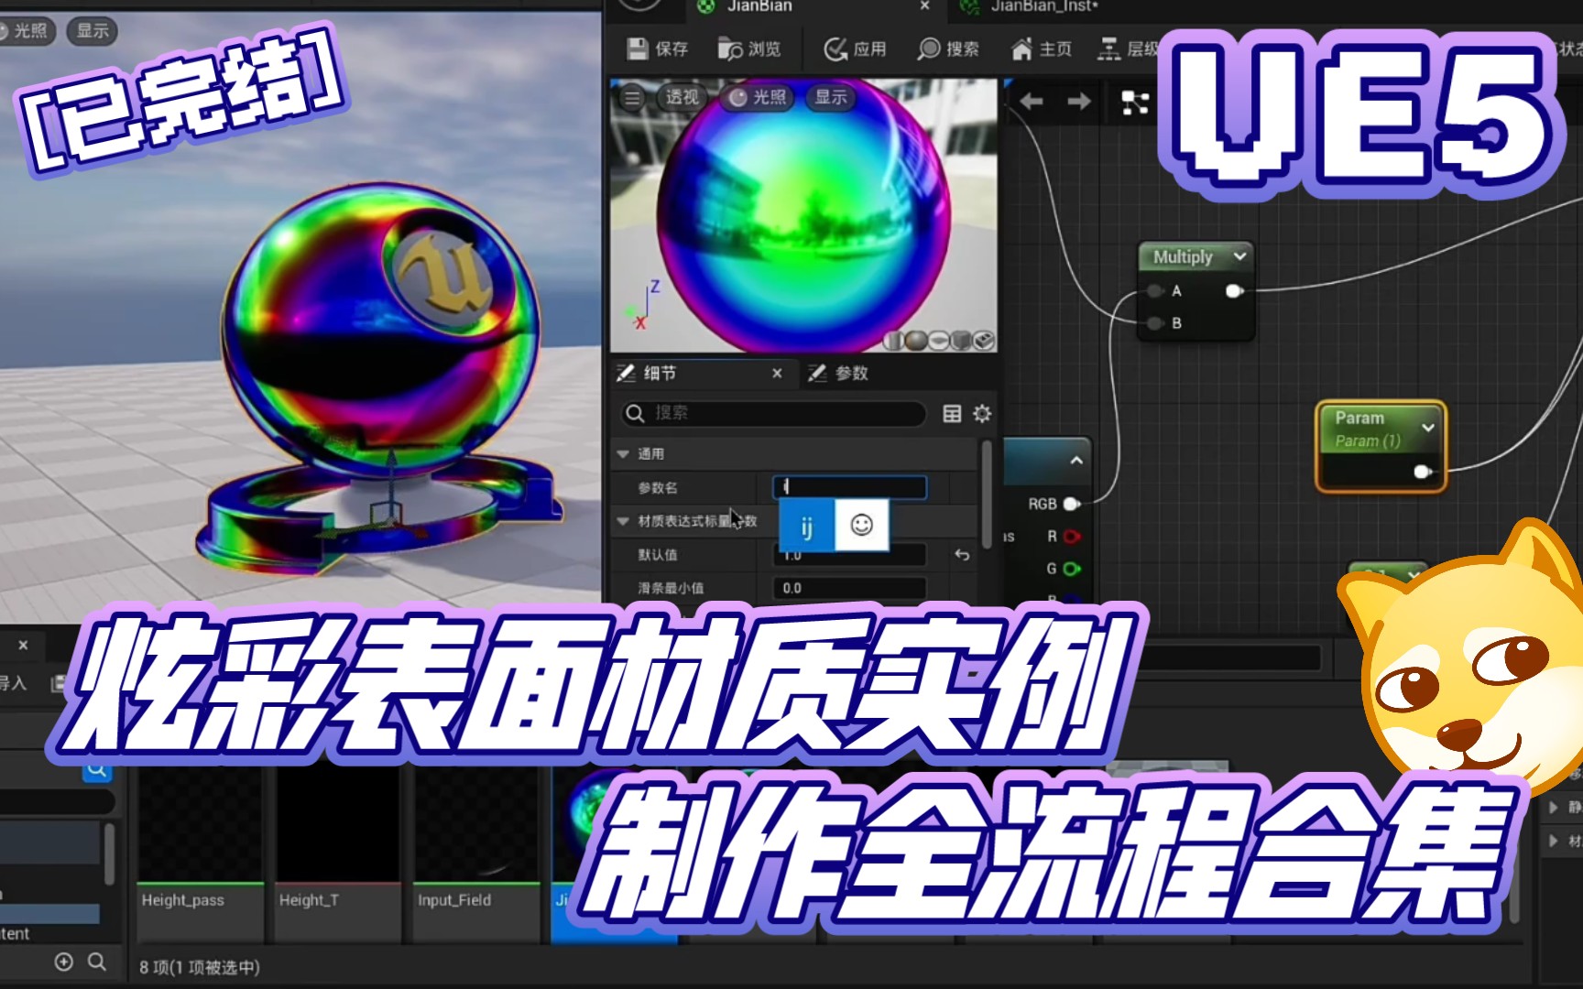Viewport: 1583px width, 989px height.
Task: Close the 细节 details tab
Action: click(x=777, y=373)
